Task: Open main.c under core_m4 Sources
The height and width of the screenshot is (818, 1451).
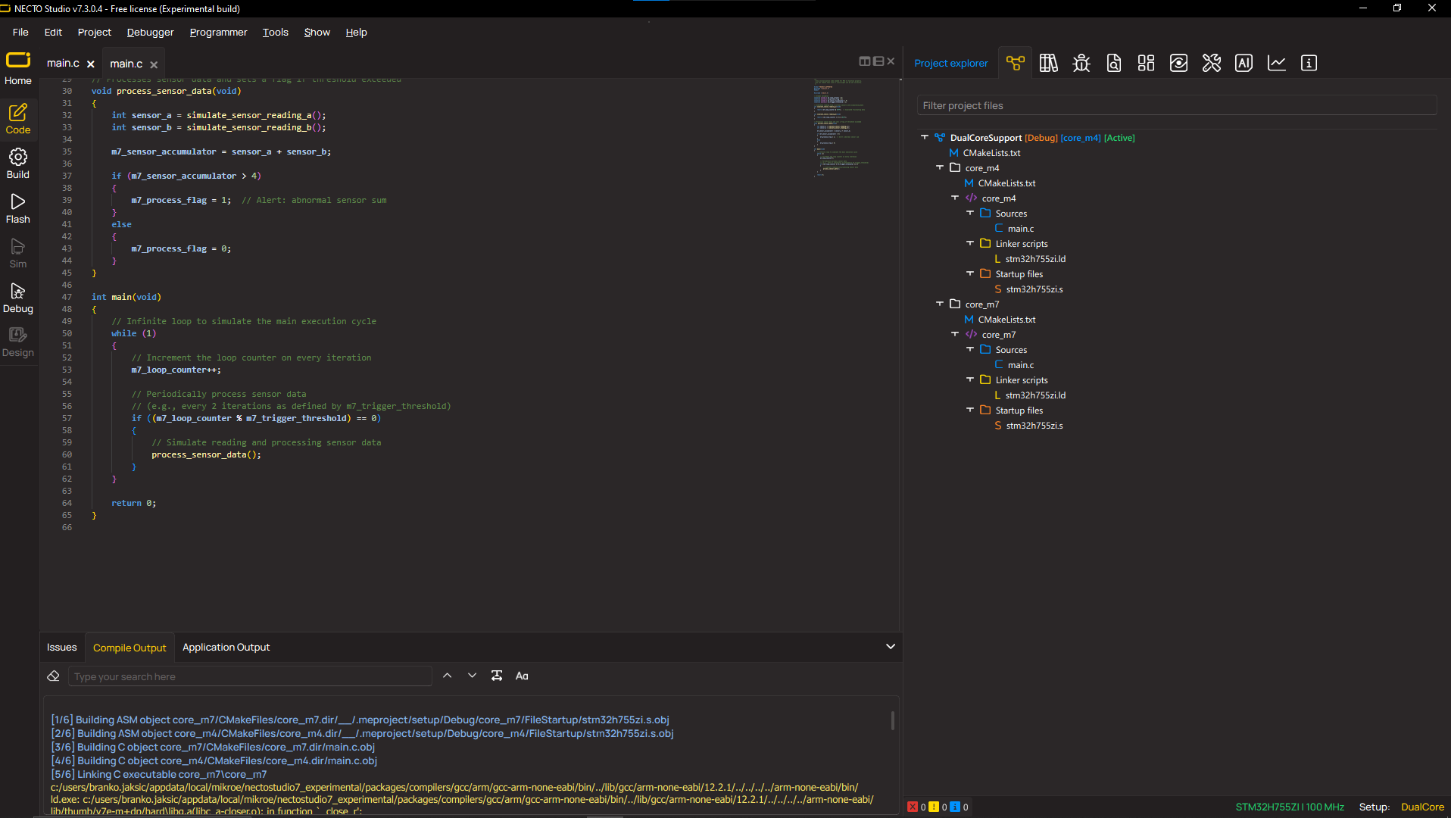Action: tap(1021, 229)
